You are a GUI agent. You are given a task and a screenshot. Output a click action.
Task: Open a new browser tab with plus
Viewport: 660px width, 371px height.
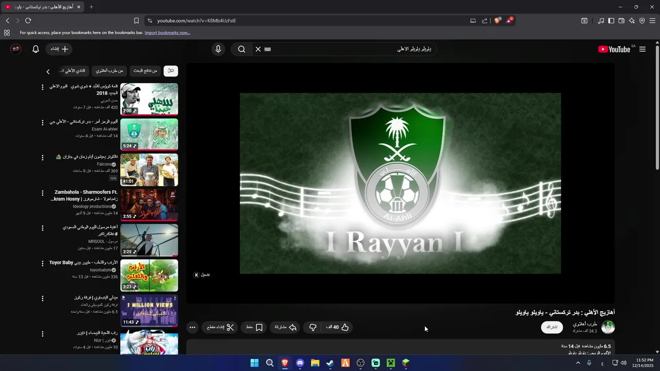tap(91, 7)
